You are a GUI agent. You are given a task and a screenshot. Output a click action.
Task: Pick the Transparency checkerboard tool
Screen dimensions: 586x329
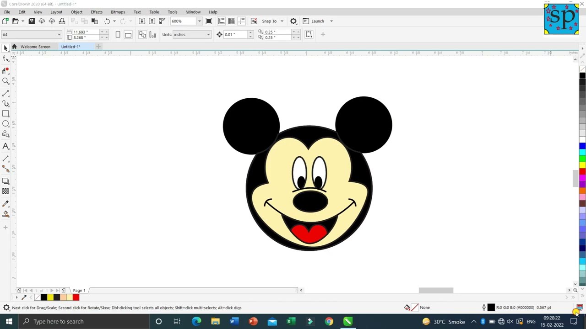[x=5, y=191]
